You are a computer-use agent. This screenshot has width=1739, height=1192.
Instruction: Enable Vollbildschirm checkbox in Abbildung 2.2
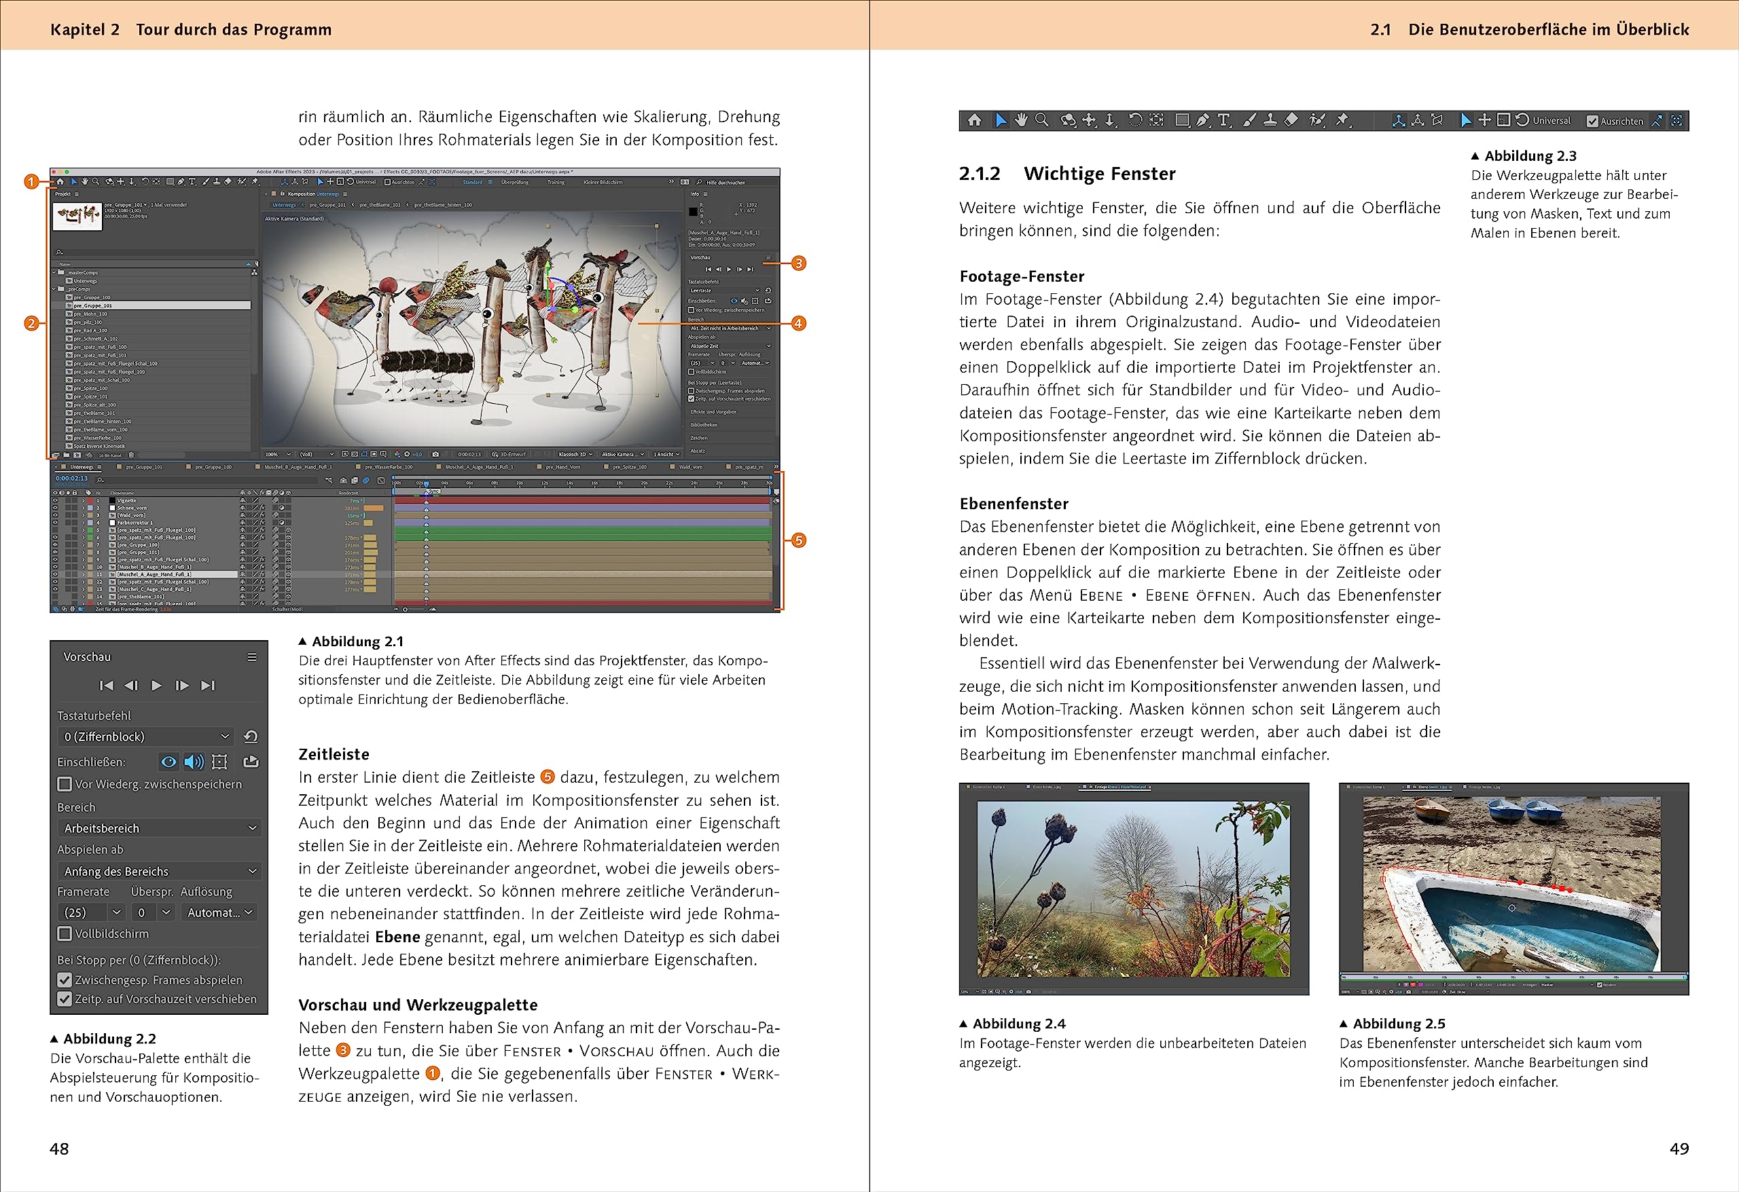pos(65,934)
